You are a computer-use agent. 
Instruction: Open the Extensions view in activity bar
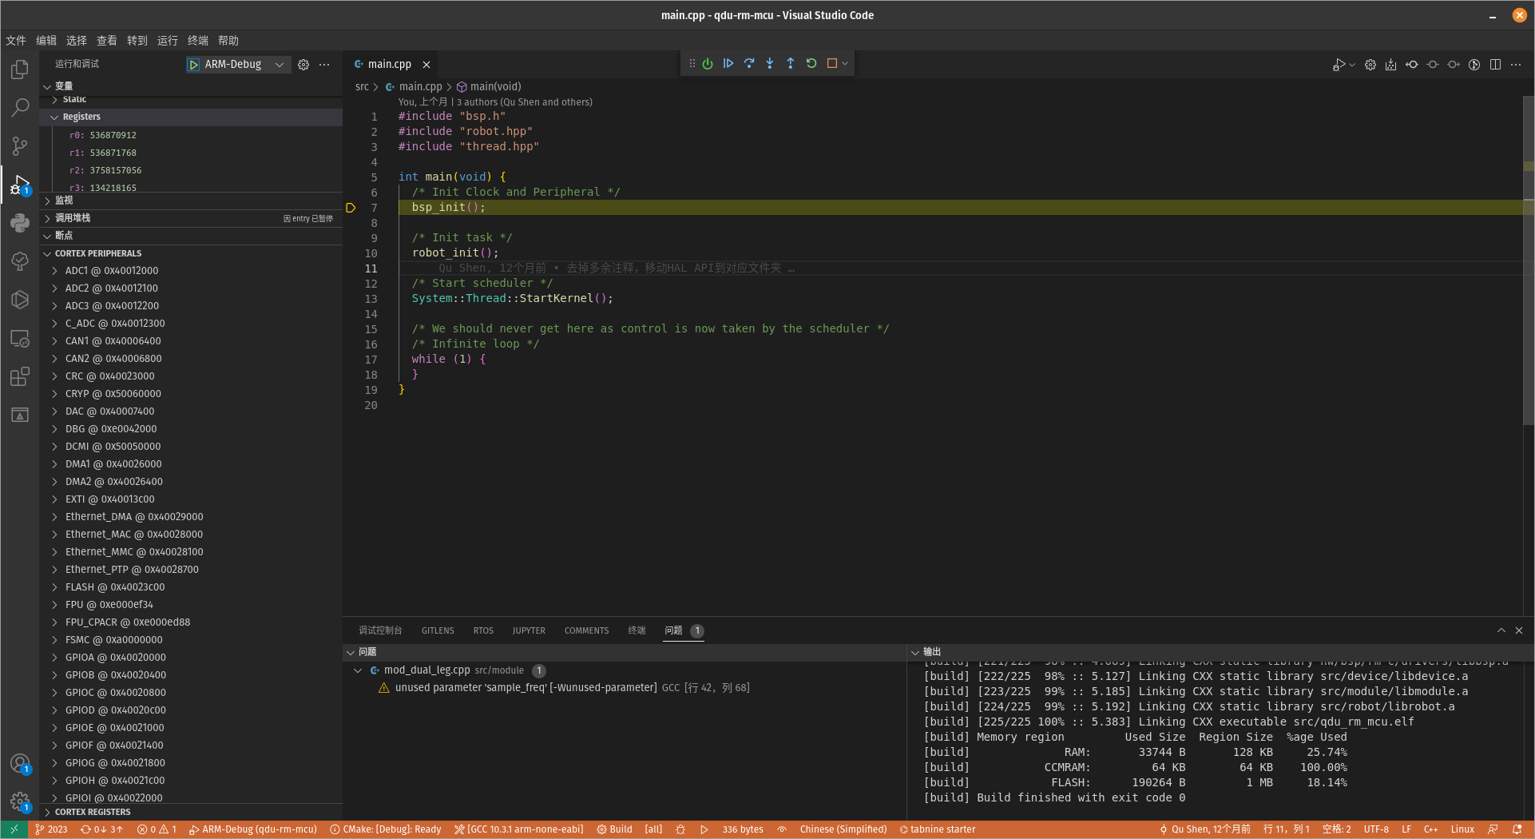[x=20, y=376]
